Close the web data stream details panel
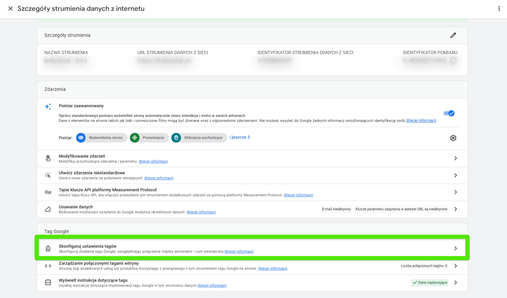 click(10, 9)
